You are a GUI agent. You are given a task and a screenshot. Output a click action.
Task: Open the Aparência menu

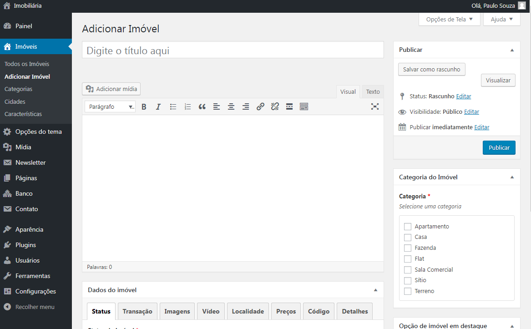pyautogui.click(x=36, y=229)
